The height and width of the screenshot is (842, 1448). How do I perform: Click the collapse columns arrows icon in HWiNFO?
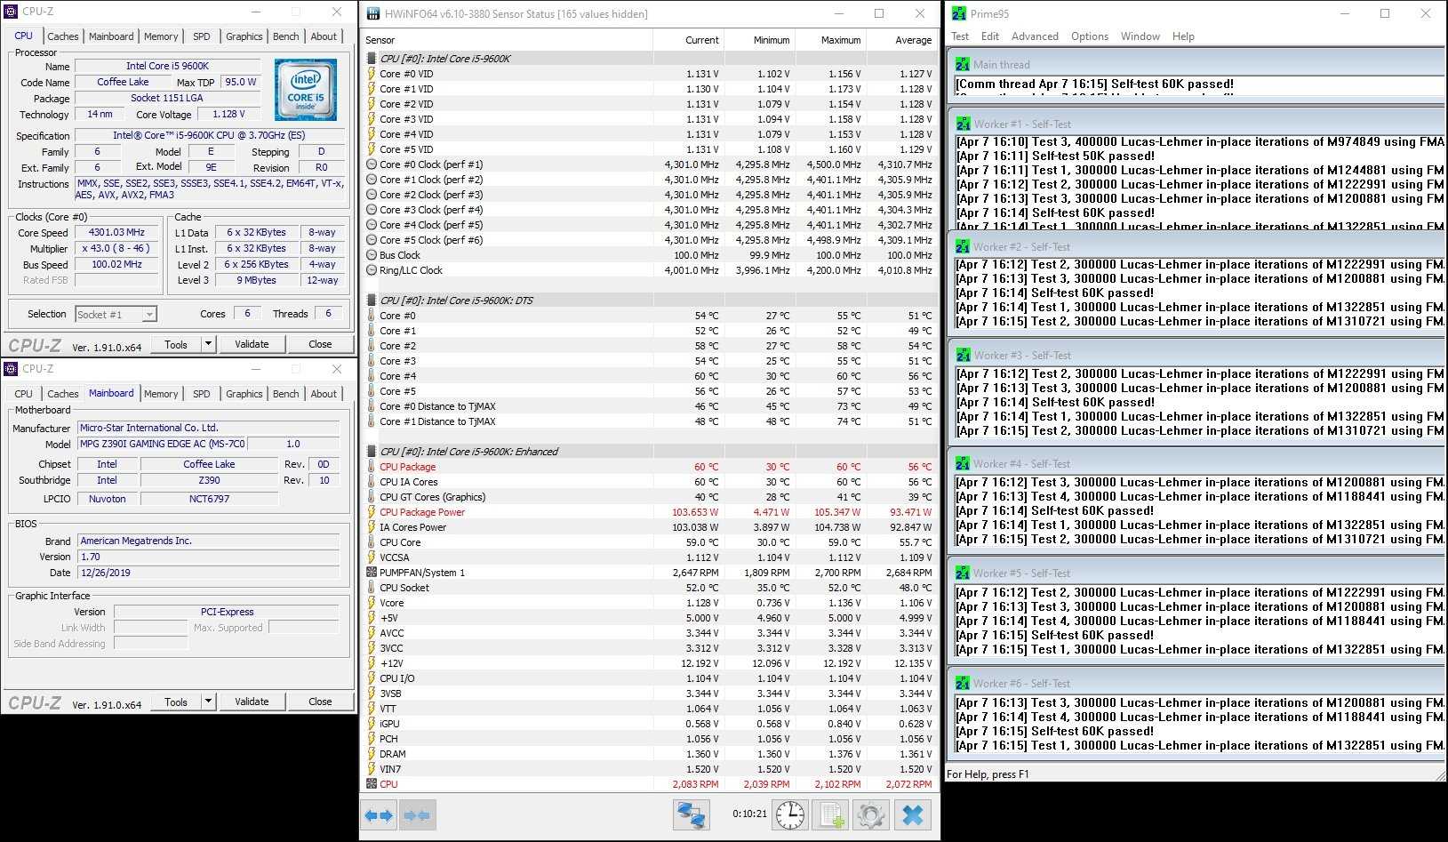pos(417,815)
